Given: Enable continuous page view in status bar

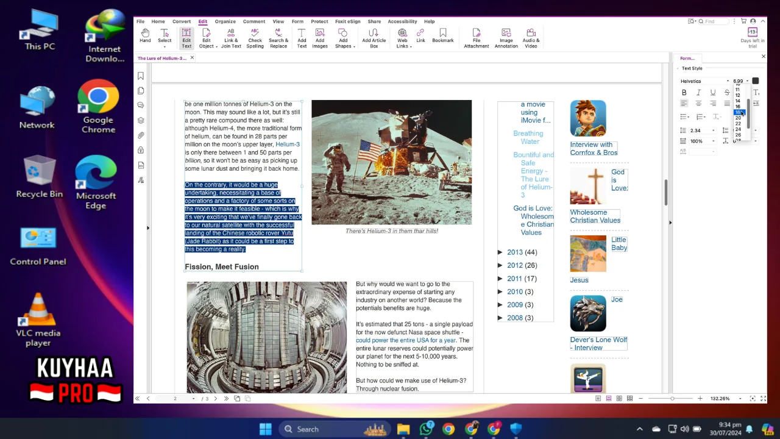Looking at the screenshot, I should pos(609,399).
